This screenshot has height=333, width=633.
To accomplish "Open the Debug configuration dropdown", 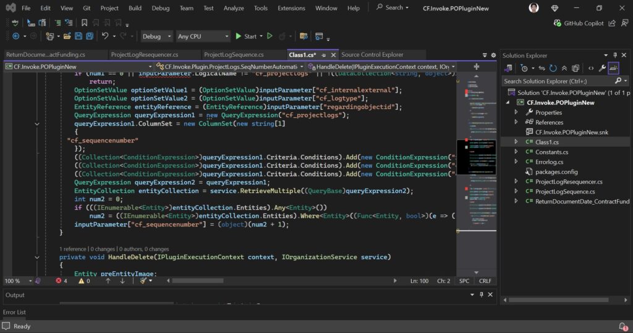I will [157, 36].
